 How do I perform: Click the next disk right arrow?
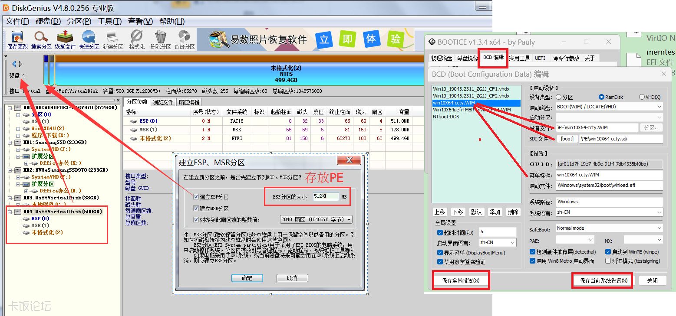coord(20,64)
